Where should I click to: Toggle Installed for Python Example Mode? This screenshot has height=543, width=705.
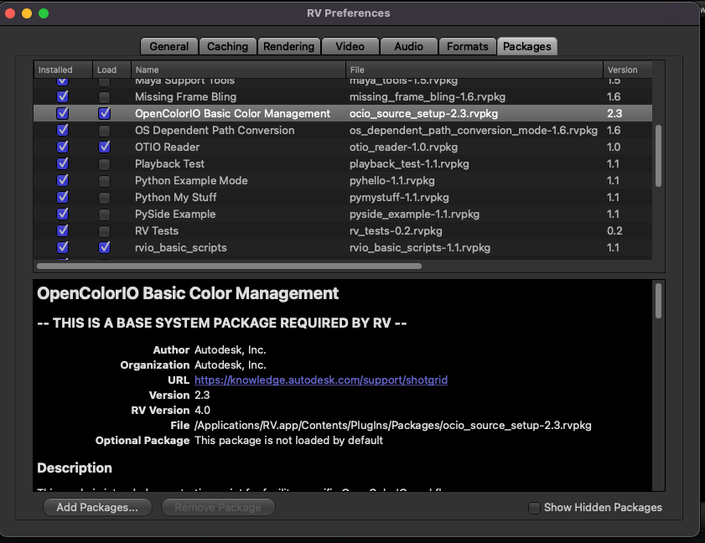click(63, 180)
